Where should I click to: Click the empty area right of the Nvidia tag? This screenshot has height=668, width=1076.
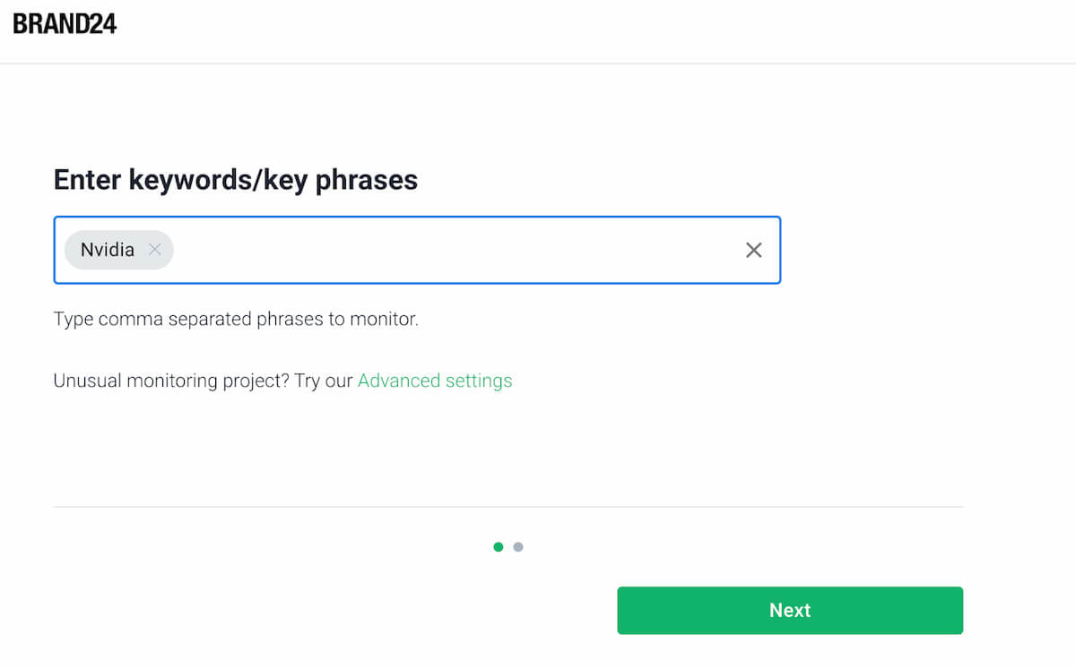[x=448, y=250]
